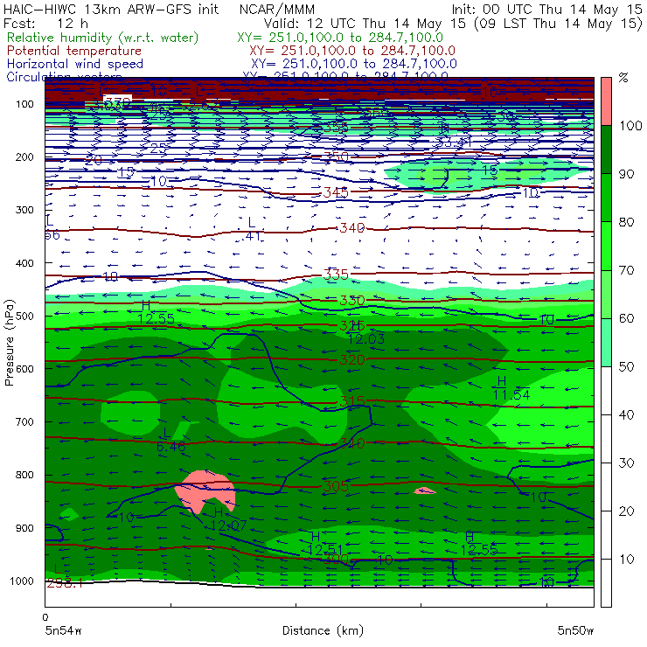
Task: Click the 20 label on the color bar
Action: click(x=626, y=511)
